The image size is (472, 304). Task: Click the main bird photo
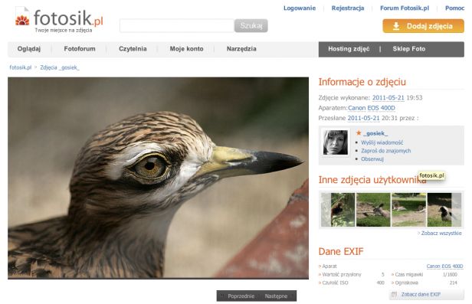click(x=158, y=178)
